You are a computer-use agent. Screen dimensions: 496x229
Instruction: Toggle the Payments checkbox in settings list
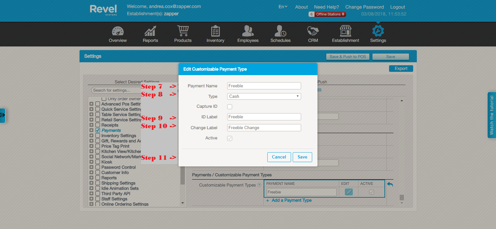(98, 130)
